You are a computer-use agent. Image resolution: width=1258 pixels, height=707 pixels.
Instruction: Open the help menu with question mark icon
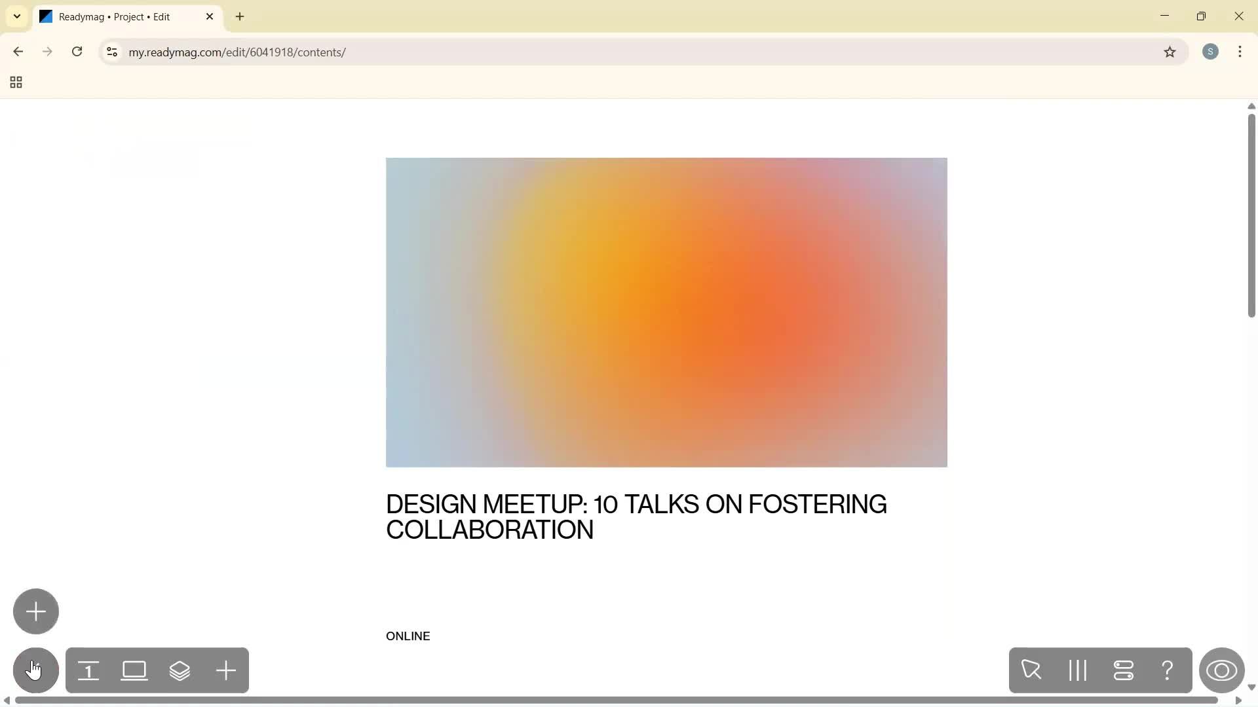click(1168, 670)
